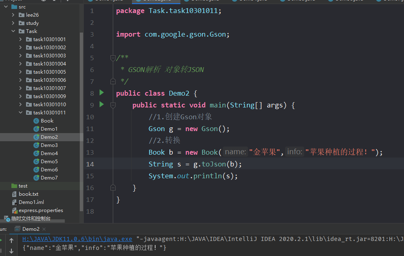Click line number 14 in the gutter
This screenshot has width=404, height=256.
pyautogui.click(x=90, y=164)
